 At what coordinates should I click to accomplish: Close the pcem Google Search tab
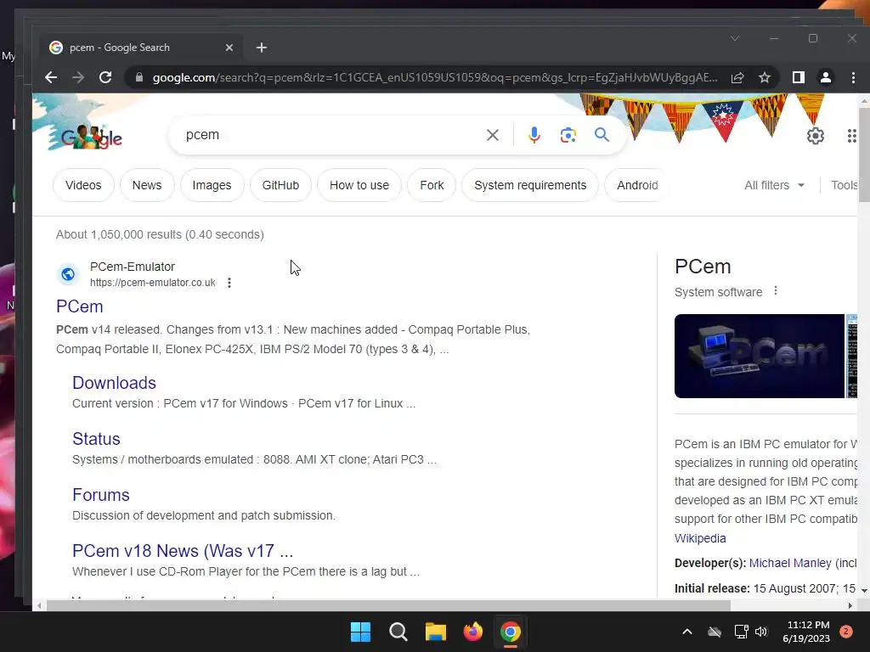(229, 48)
